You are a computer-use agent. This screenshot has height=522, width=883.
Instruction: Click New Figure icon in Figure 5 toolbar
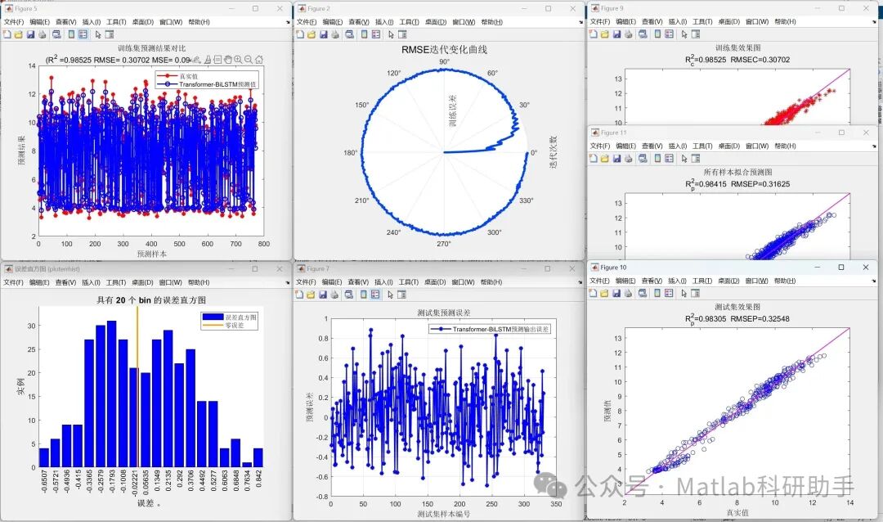coord(7,34)
